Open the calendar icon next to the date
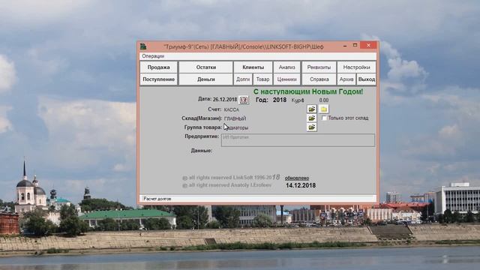Screen dimensions: 480x270 244,100
